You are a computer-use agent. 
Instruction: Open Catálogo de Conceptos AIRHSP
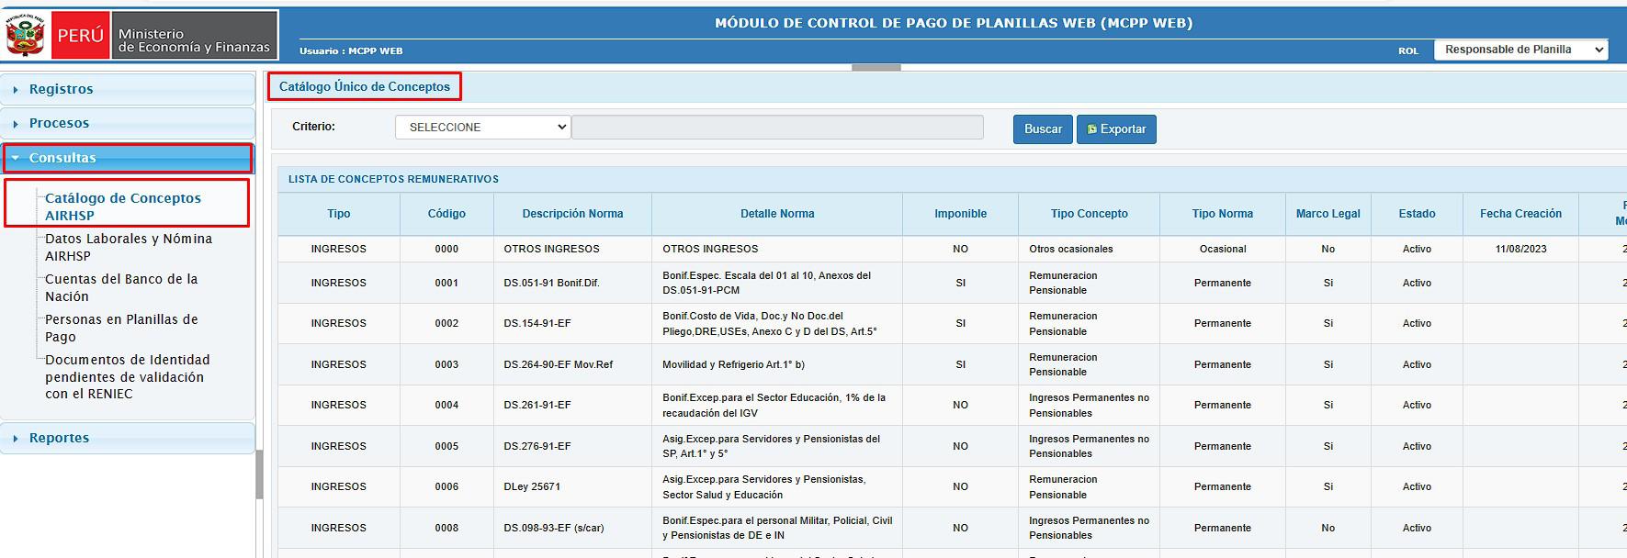tap(123, 206)
